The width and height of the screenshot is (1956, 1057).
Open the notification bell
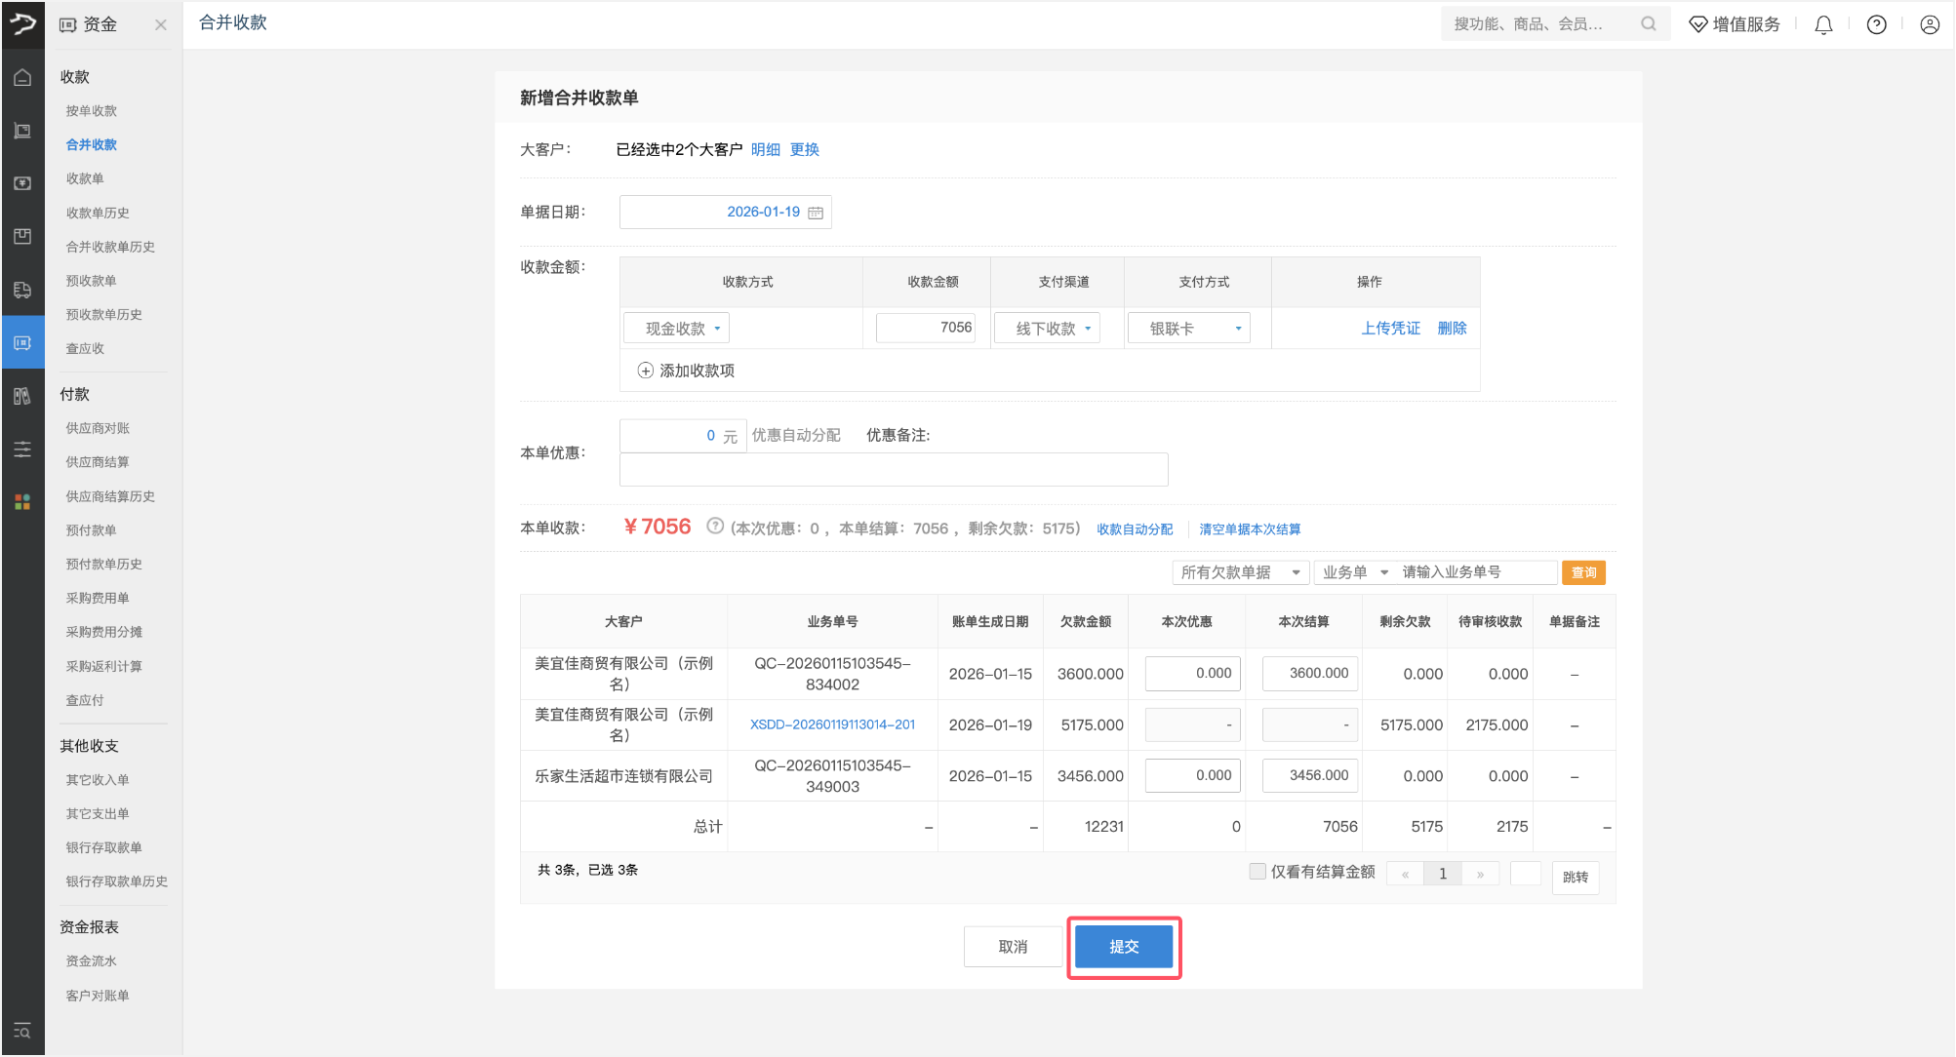1822,25
